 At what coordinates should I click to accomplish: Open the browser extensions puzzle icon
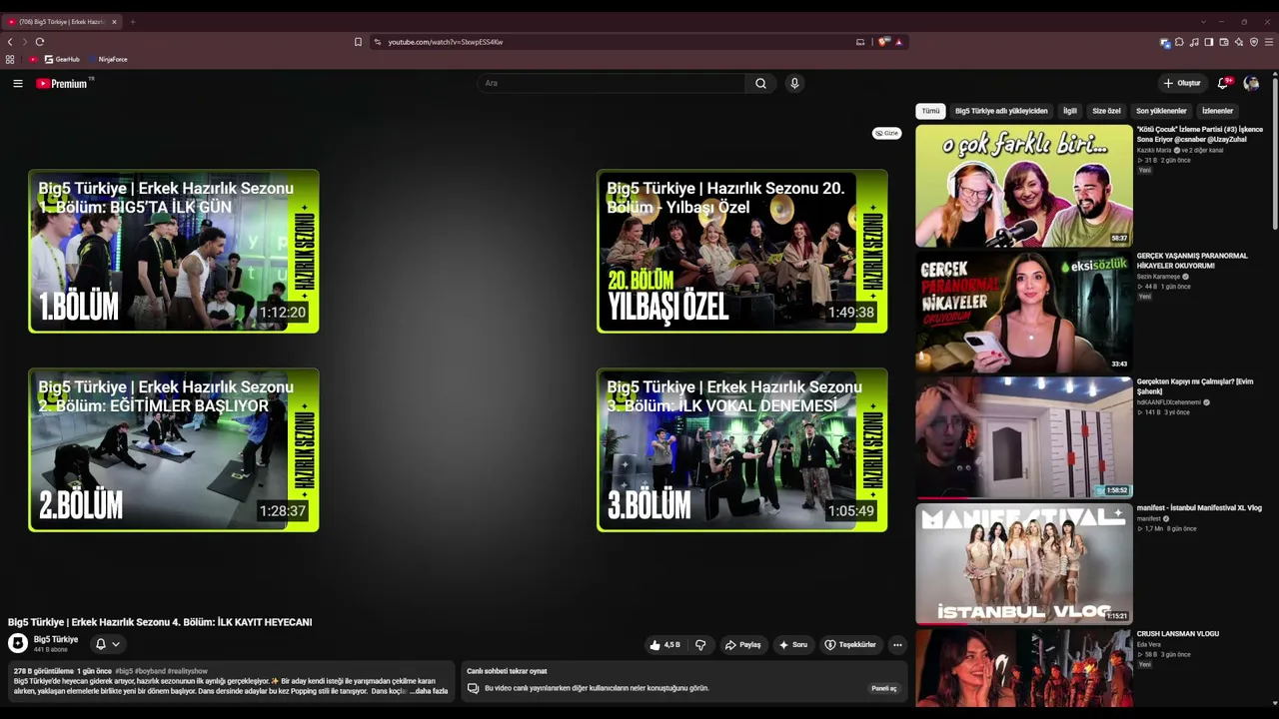(x=1179, y=42)
